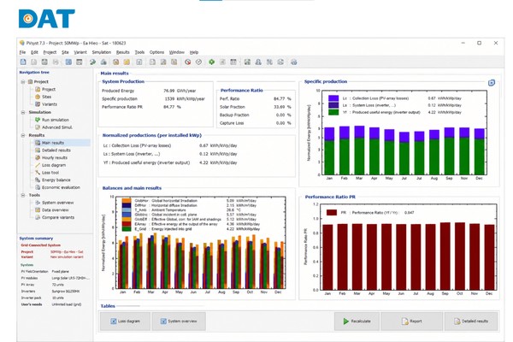513x342 pixels.
Task: Click the new project blue page toolbar icon
Action: point(23,62)
